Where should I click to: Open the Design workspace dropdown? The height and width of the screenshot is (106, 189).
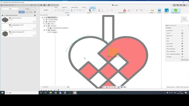(46, 10)
